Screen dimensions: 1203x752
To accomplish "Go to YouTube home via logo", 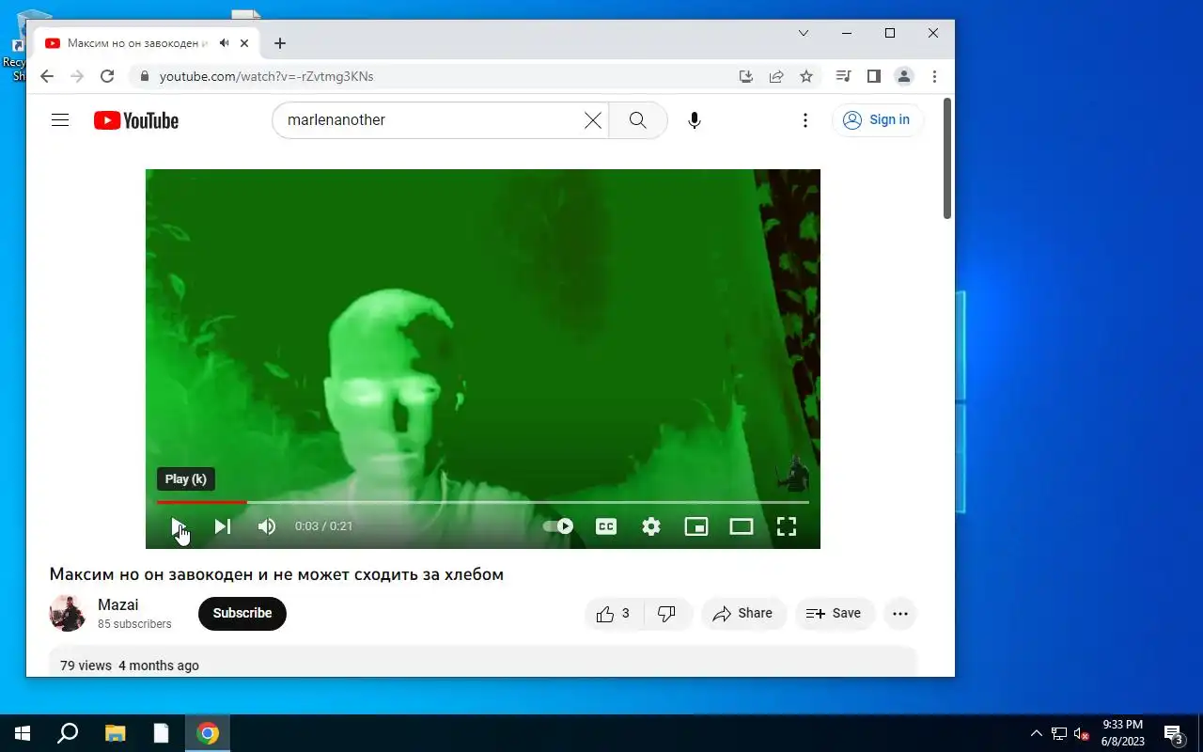I will (x=136, y=120).
